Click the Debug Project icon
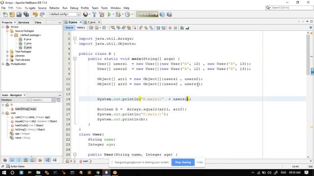This screenshot has height=176, width=314. tap(118, 14)
